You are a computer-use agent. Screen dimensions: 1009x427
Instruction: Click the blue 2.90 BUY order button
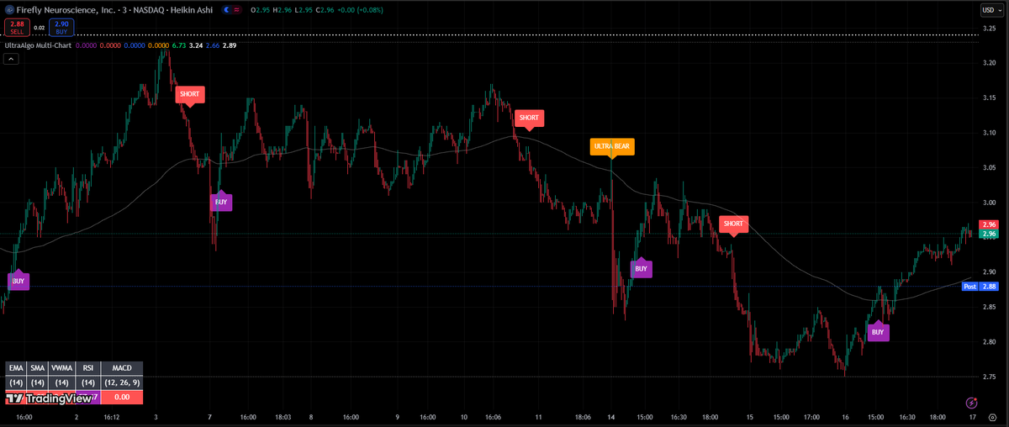click(x=61, y=28)
